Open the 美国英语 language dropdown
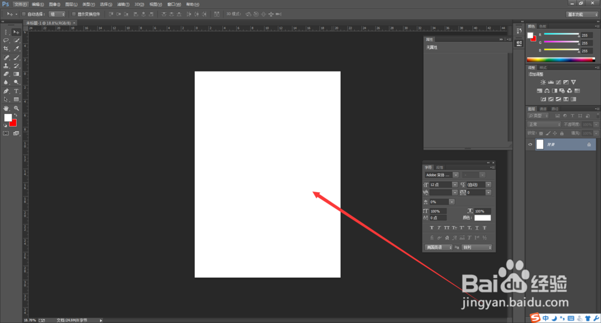 [x=439, y=247]
